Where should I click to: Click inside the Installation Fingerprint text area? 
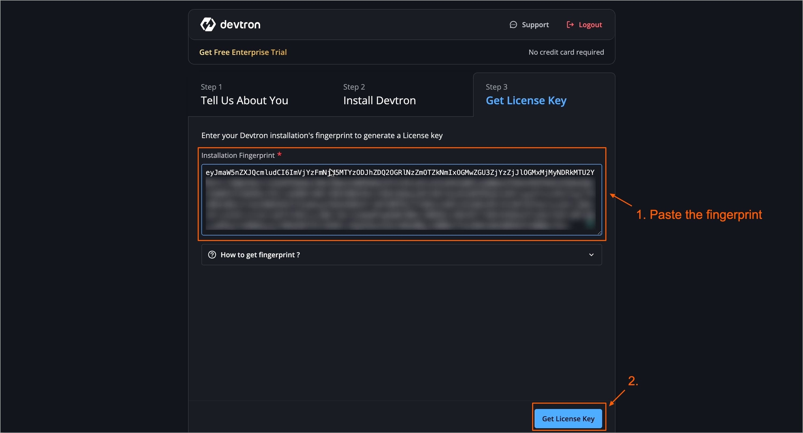pyautogui.click(x=401, y=199)
